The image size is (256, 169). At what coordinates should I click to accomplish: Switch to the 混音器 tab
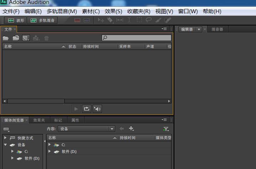(x=217, y=29)
